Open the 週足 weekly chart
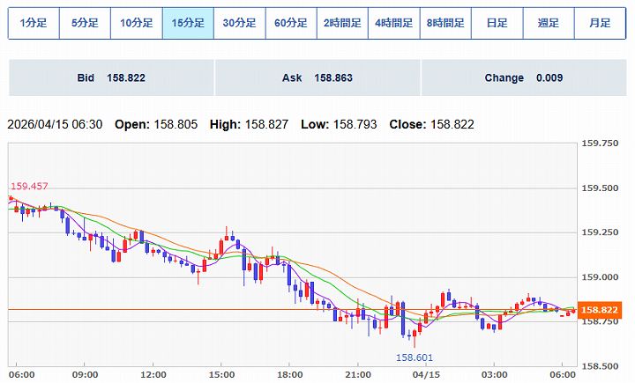 (548, 23)
